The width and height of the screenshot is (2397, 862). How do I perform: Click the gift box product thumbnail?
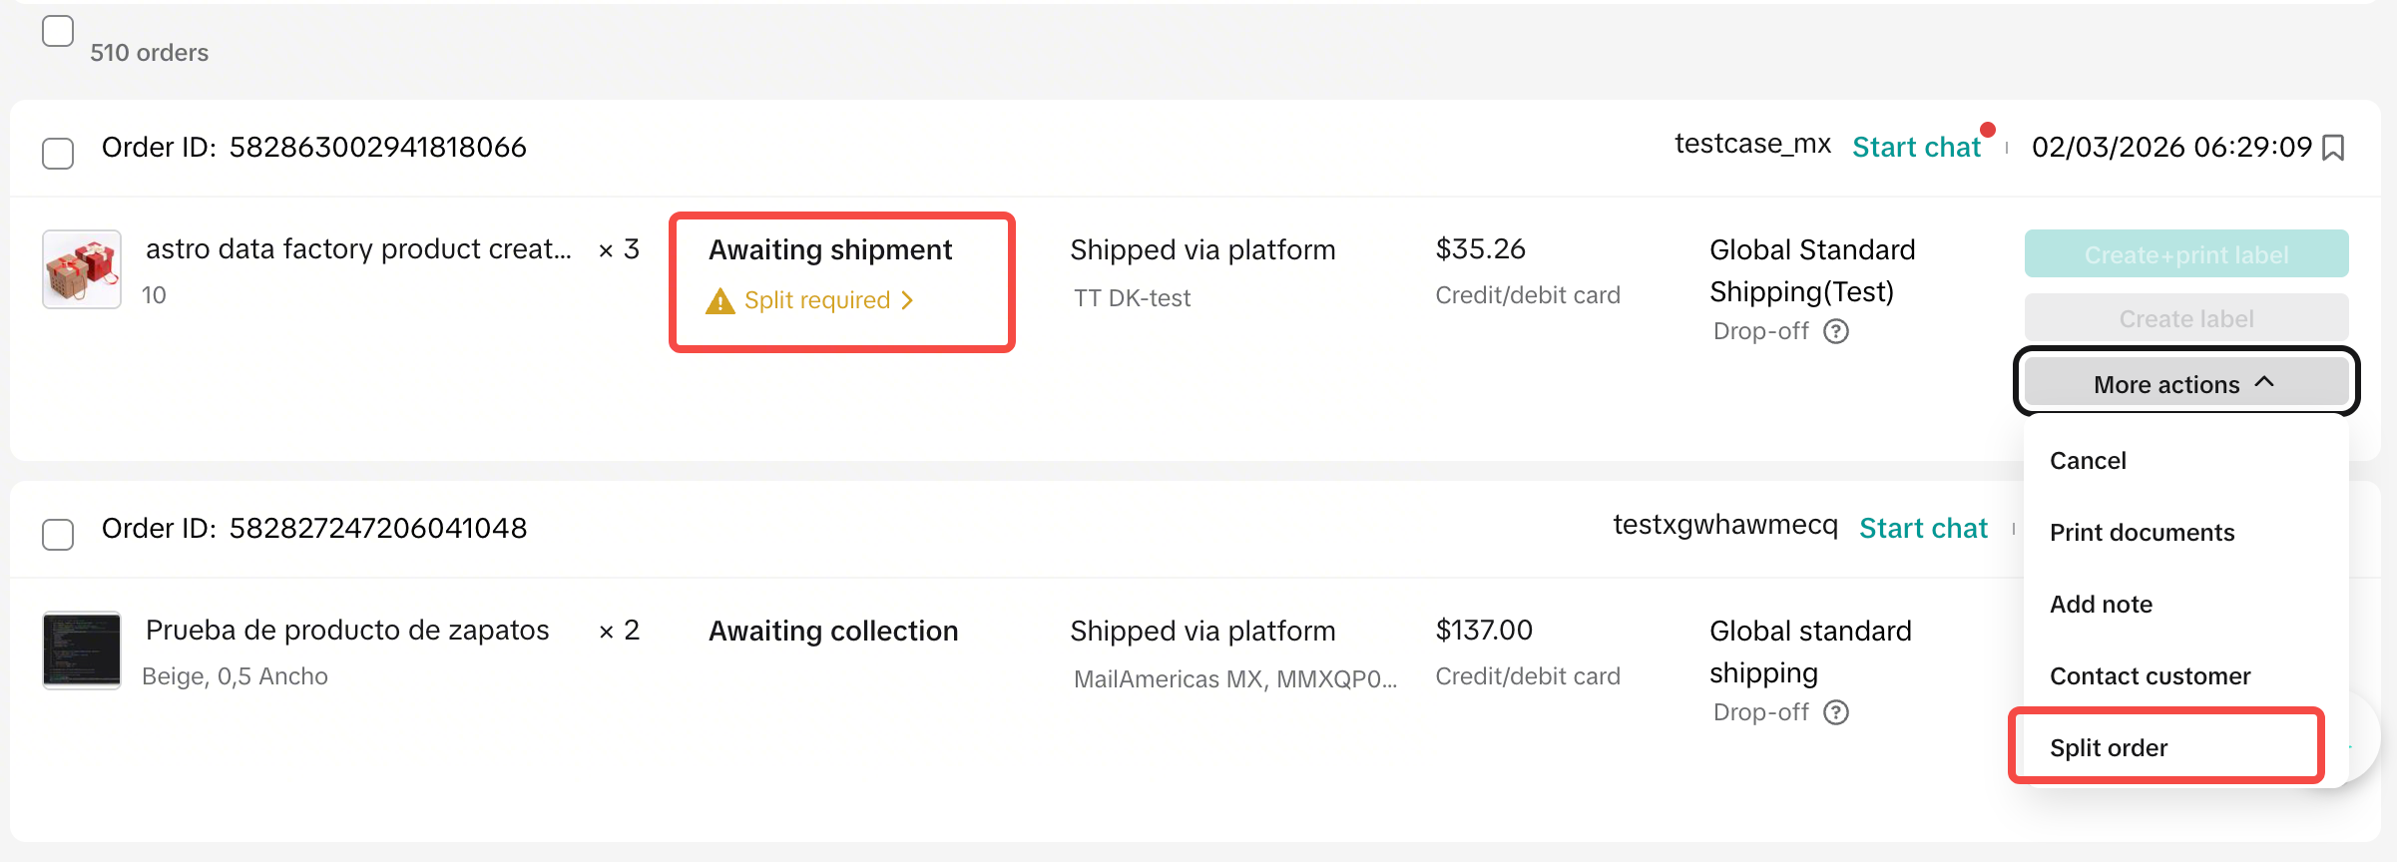pos(82,269)
